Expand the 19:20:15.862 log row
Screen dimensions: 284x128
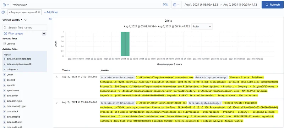[57, 103]
